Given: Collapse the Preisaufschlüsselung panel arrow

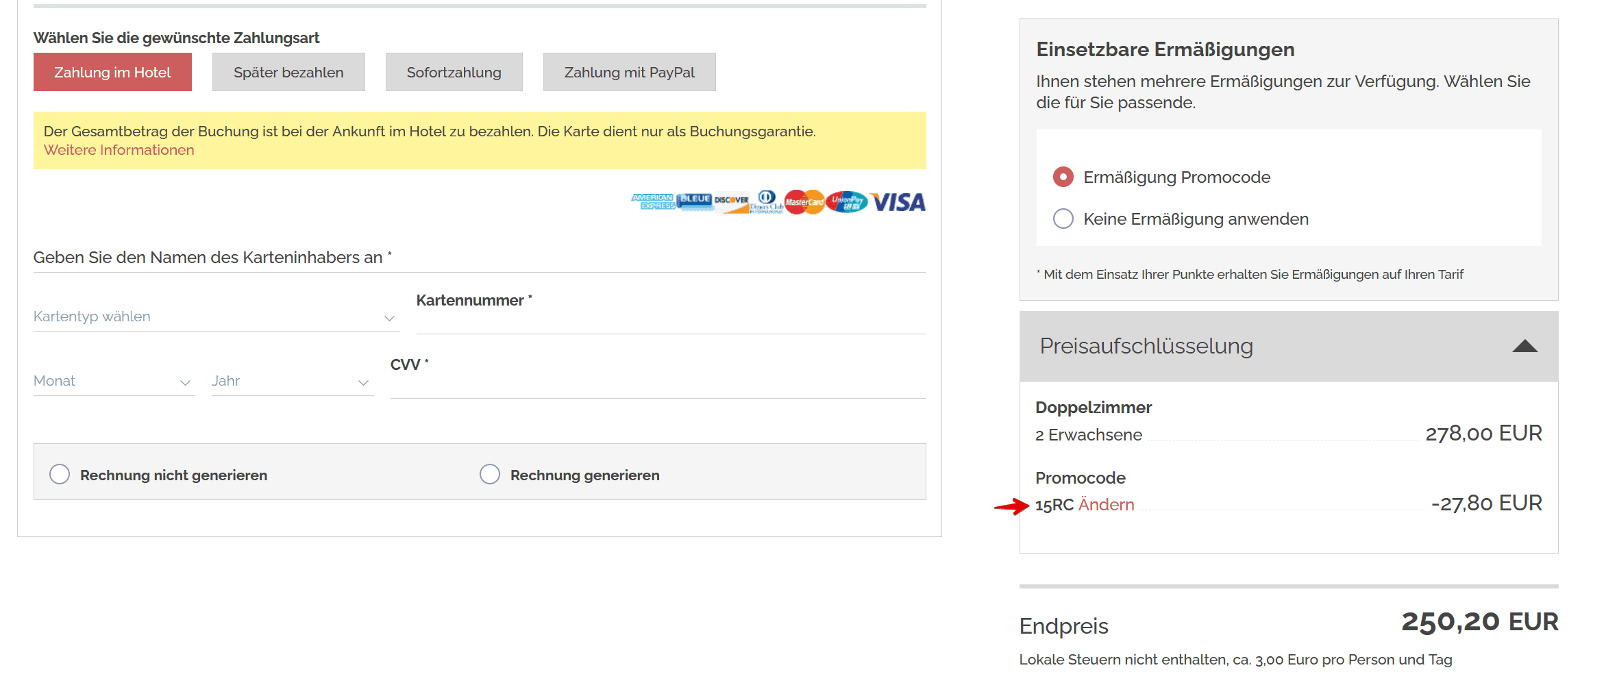Looking at the screenshot, I should click(1525, 346).
